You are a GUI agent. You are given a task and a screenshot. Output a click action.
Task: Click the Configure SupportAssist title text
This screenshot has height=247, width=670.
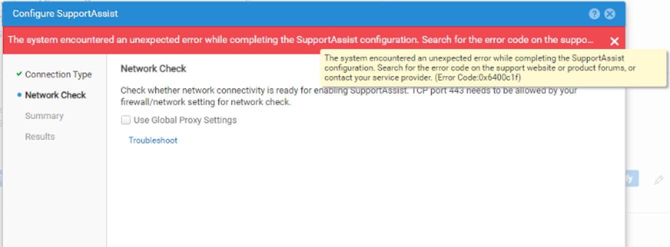point(65,13)
